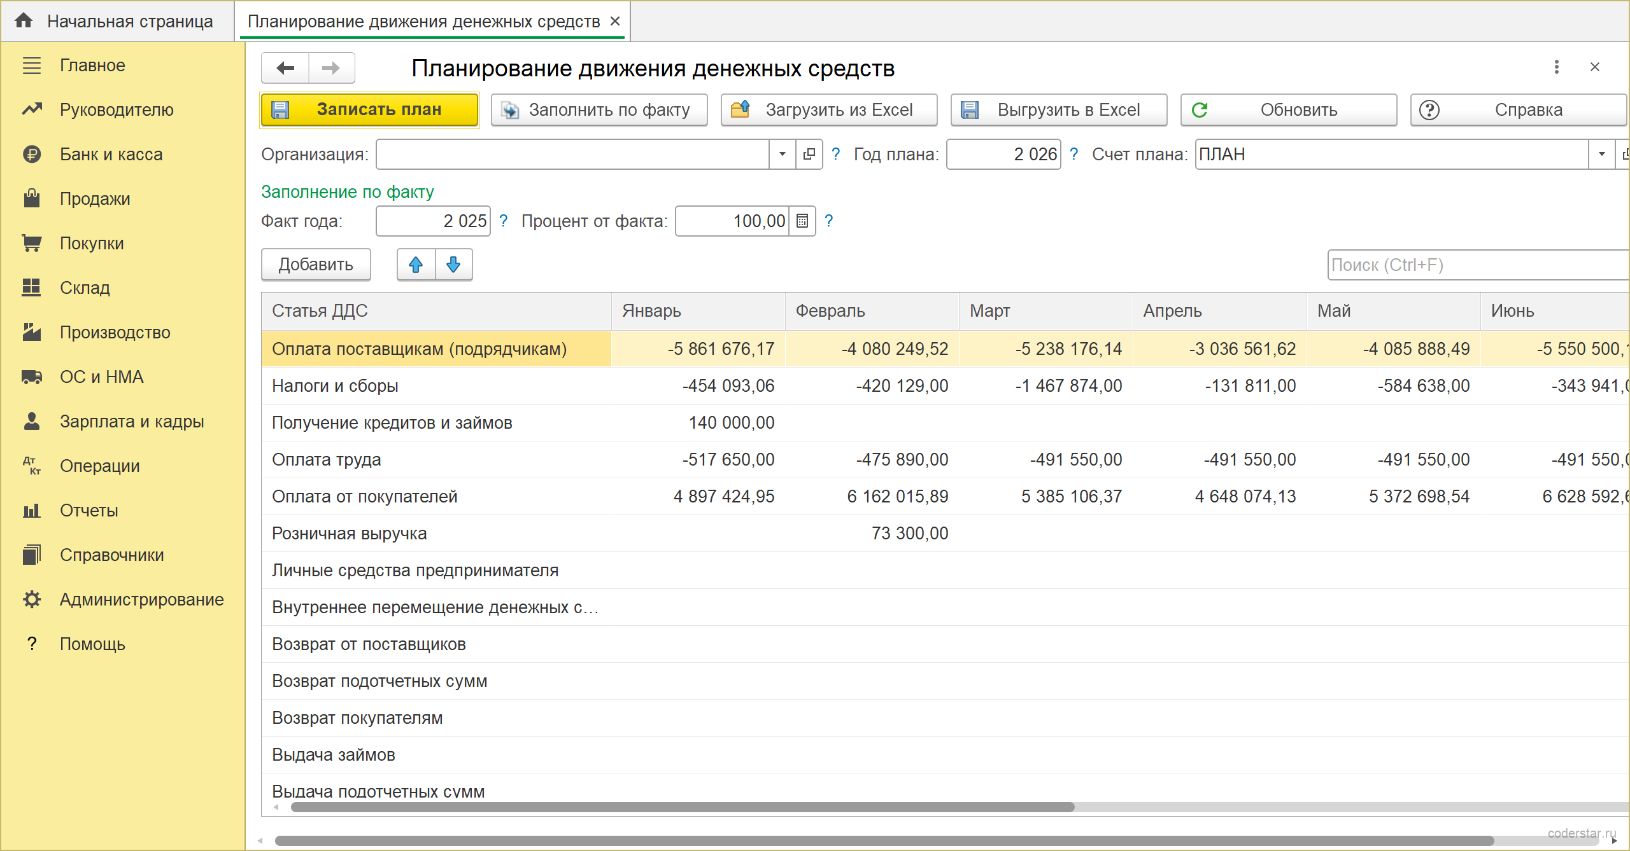
Task: Click Обновить button
Action: click(x=1289, y=109)
